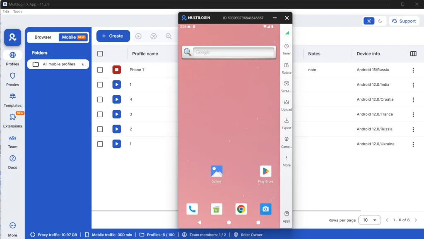Switch to the Browser tab
The width and height of the screenshot is (424, 239).
43,37
